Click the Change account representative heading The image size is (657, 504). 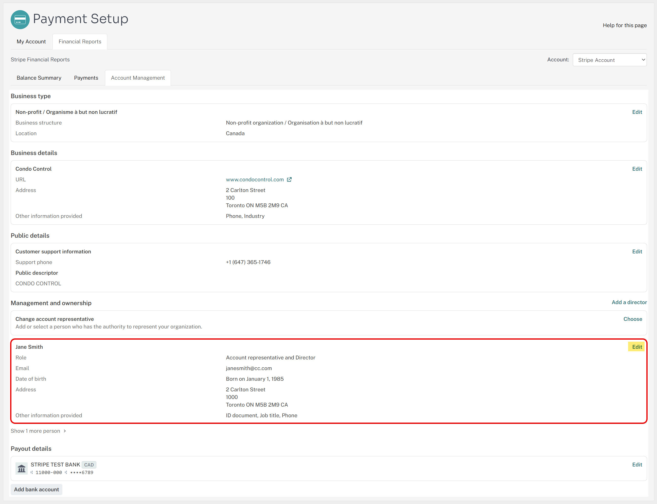[55, 319]
